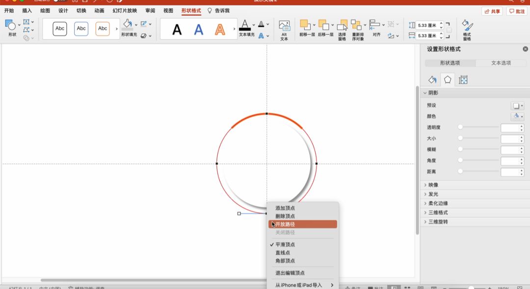Open the shape effects dropdown arrow
This screenshot has width=530, height=289.
click(x=150, y=36)
